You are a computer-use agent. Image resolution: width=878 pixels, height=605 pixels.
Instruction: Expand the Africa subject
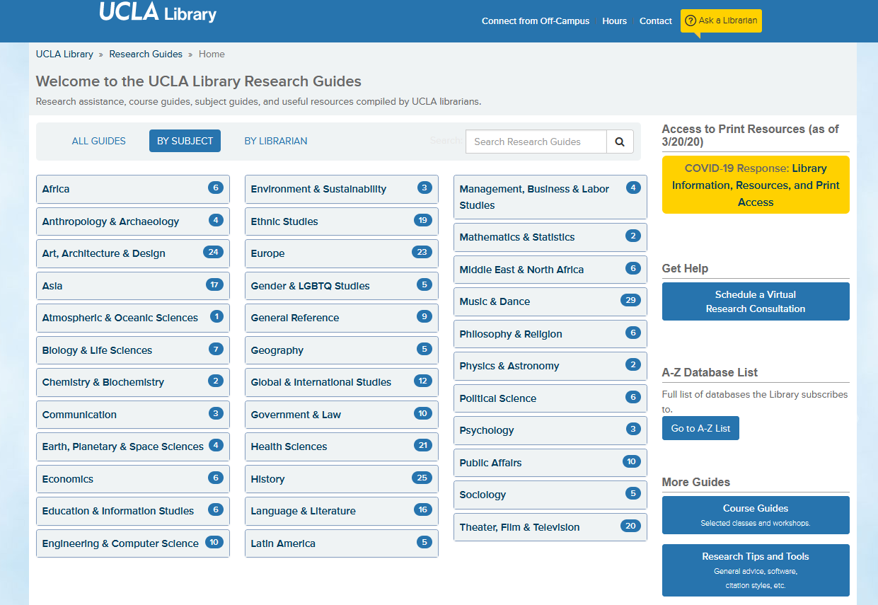[x=133, y=189]
